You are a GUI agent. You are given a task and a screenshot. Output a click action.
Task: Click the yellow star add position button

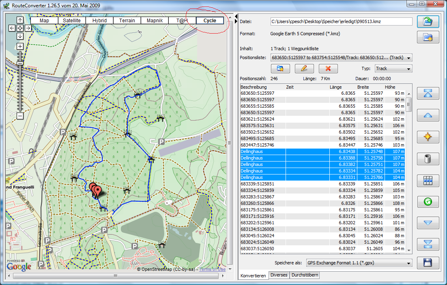click(428, 137)
